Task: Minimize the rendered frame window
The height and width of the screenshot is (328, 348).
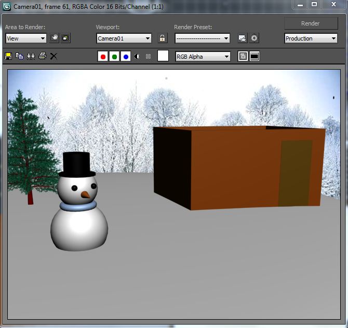Action: 300,4
